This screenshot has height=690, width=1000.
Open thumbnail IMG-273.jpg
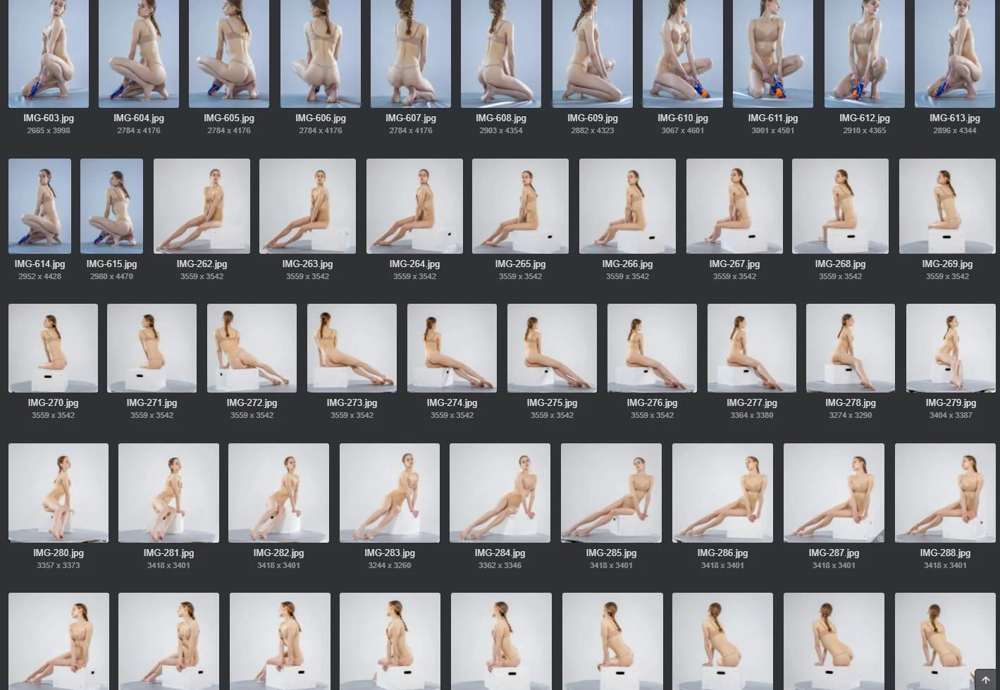click(x=352, y=348)
